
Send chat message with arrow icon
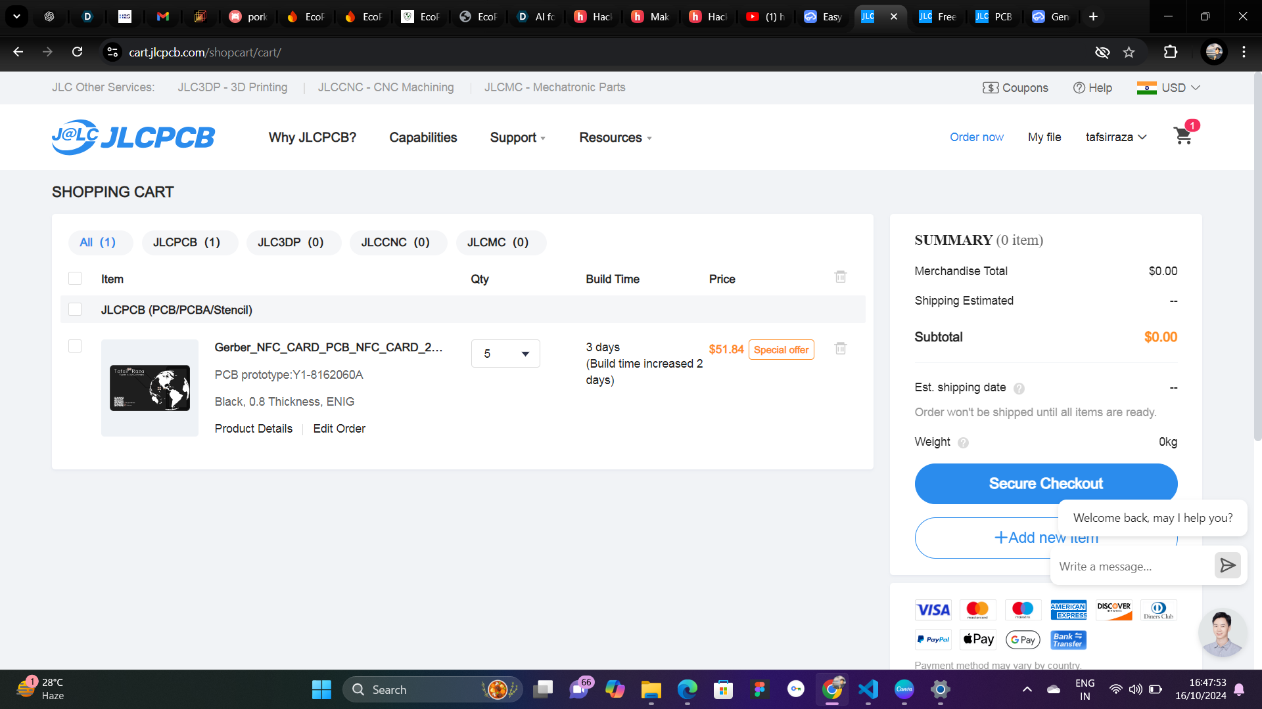click(x=1227, y=565)
